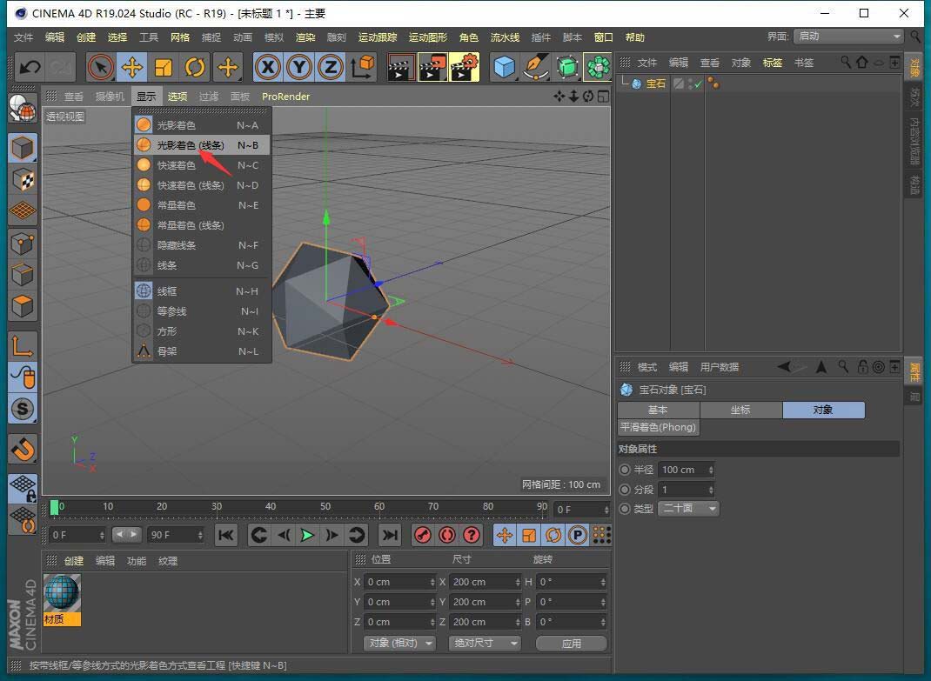Click the stepper on the size X 200 cm field

click(518, 583)
